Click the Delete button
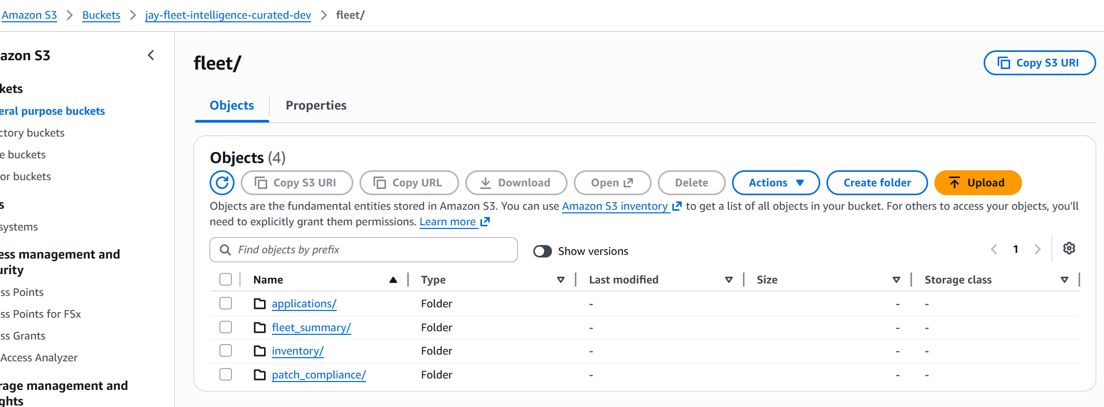The width and height of the screenshot is (1104, 407). [x=692, y=183]
